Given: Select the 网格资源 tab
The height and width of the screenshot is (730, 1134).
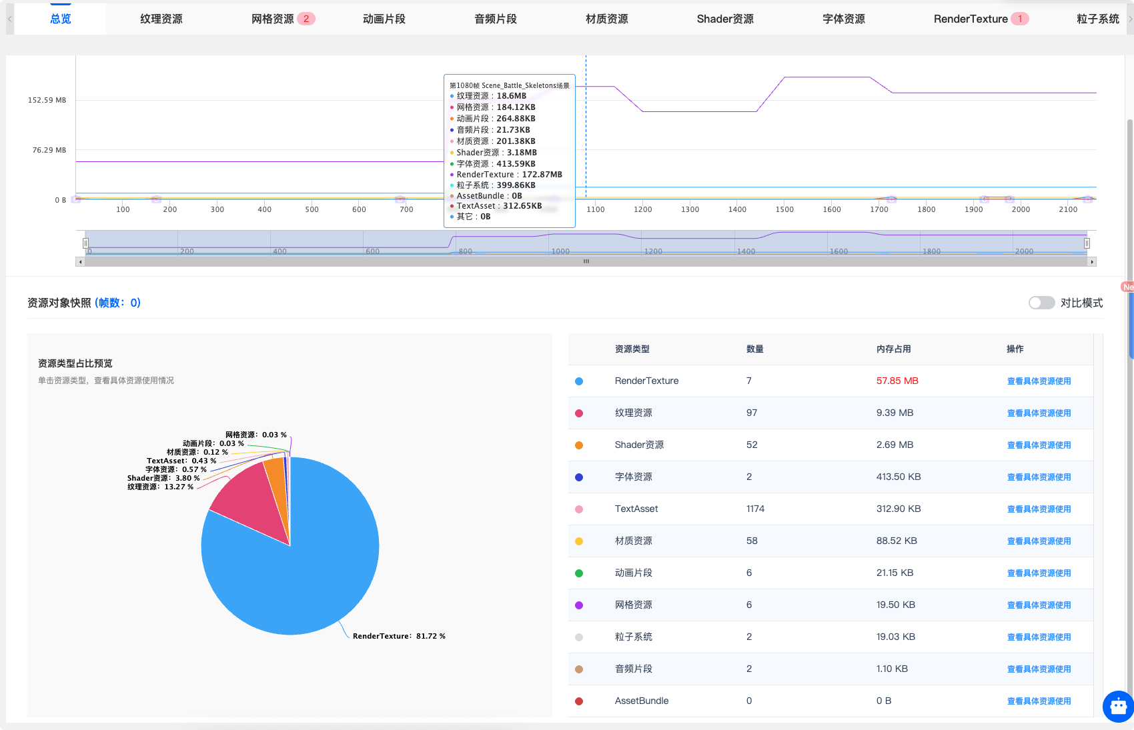Looking at the screenshot, I should coord(272,19).
